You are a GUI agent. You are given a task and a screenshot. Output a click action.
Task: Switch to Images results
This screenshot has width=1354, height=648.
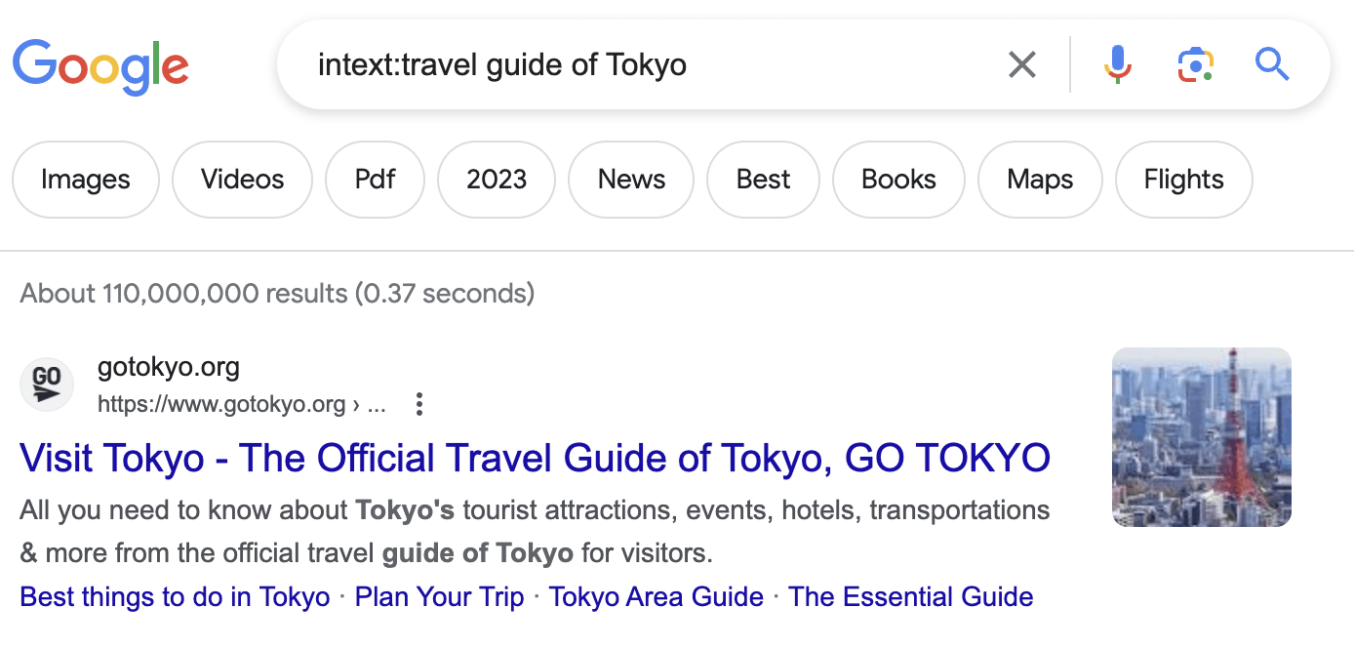coord(85,180)
